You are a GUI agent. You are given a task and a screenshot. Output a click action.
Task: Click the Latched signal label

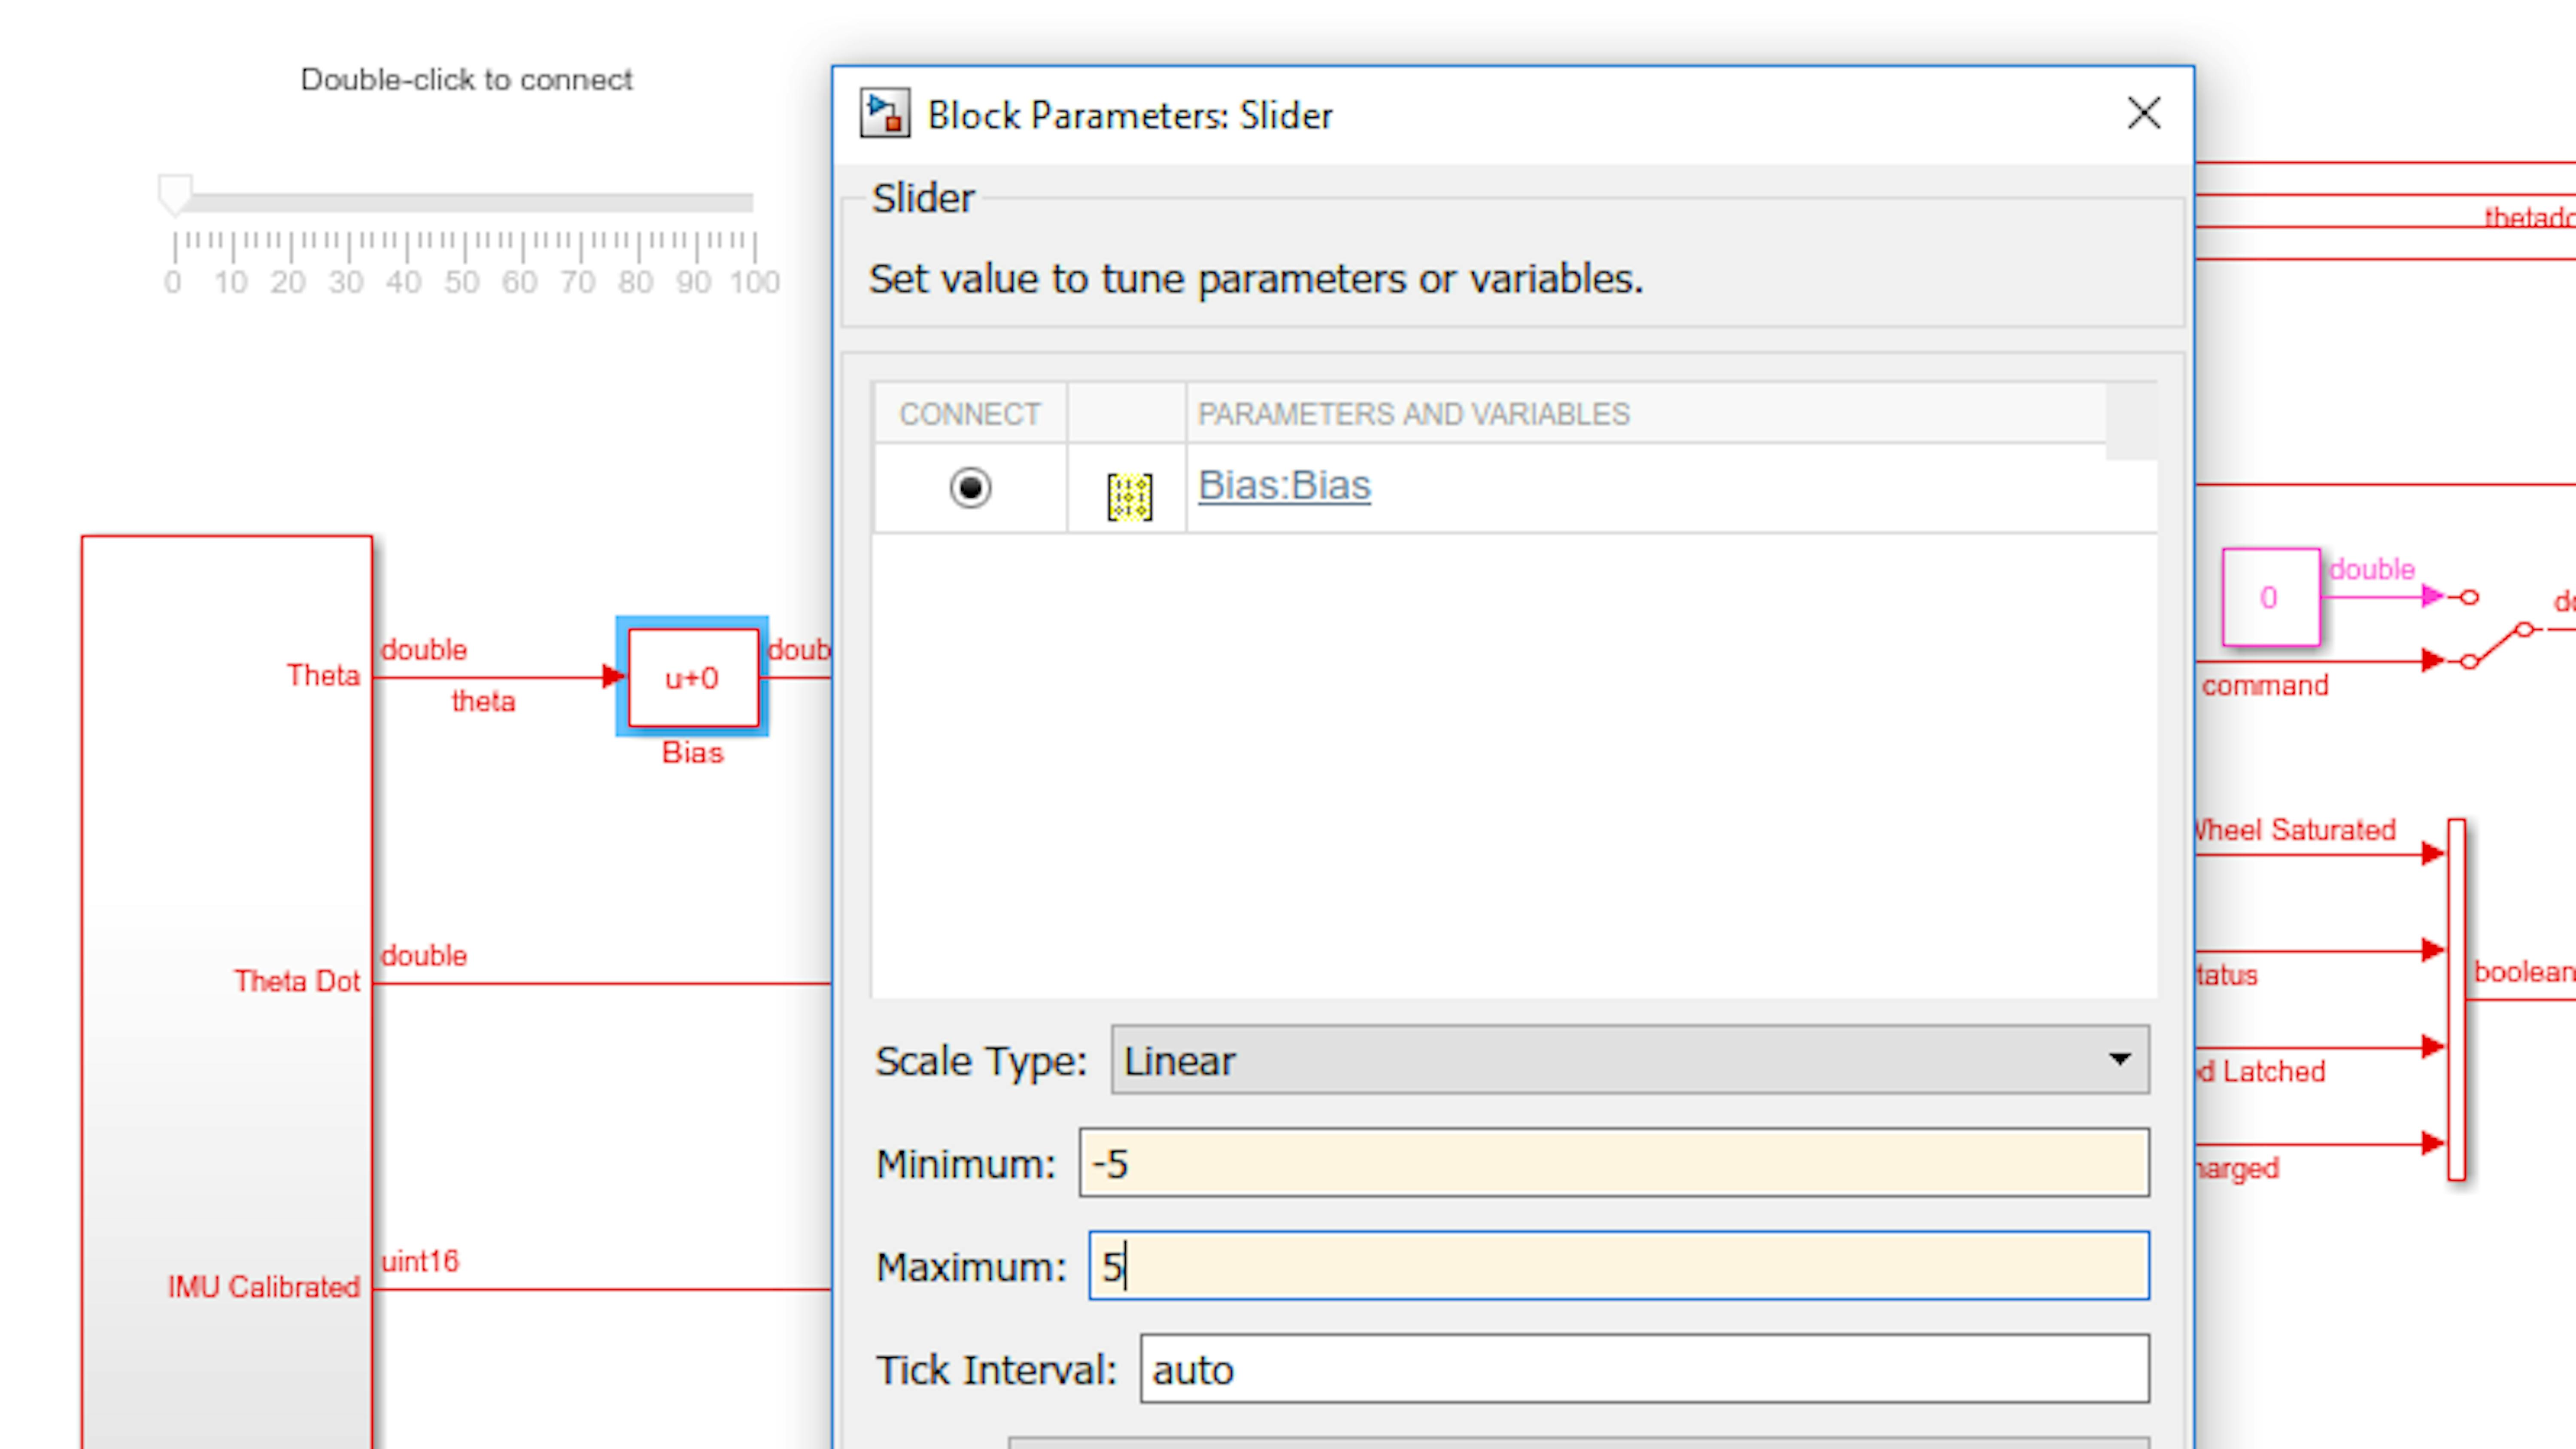click(x=2262, y=1072)
